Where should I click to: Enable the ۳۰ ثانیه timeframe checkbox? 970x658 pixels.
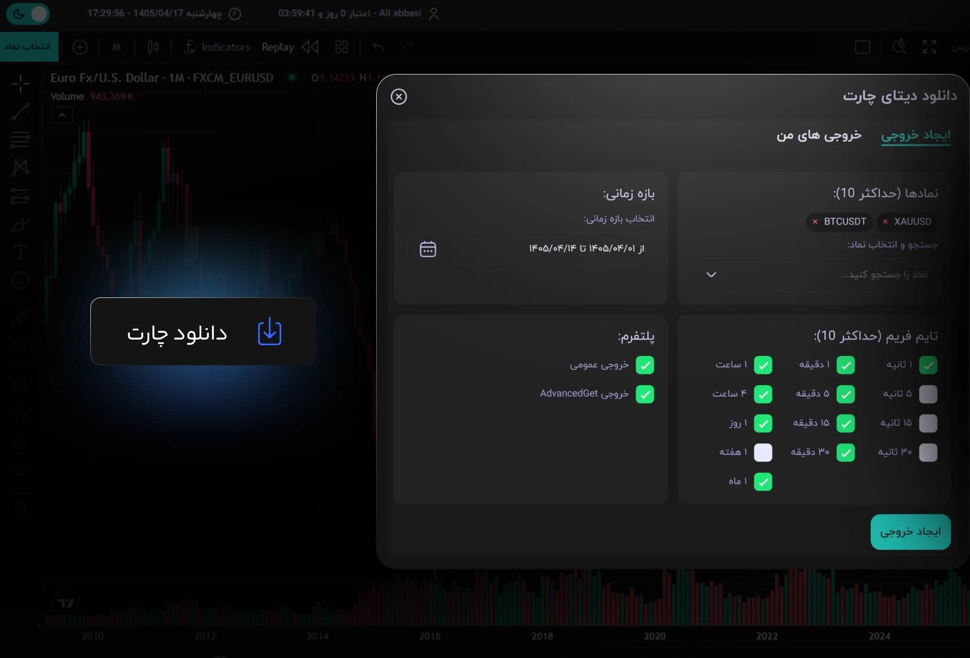pyautogui.click(x=928, y=453)
